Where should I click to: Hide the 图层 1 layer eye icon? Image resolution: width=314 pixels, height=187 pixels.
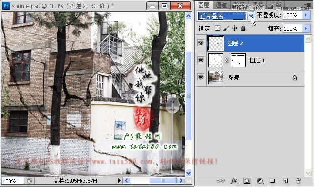(201, 60)
